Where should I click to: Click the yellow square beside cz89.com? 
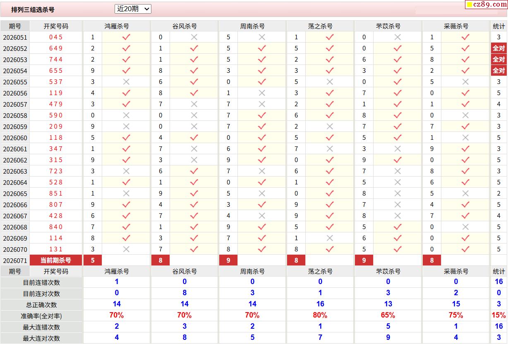(470, 5)
